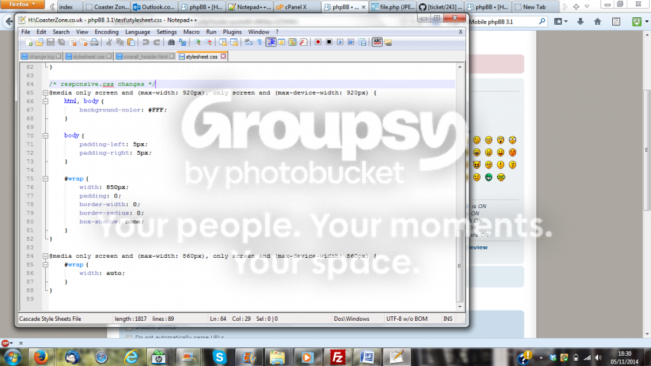Go back using Firefox back arrow
This screenshot has height=366, width=651.
8,22
